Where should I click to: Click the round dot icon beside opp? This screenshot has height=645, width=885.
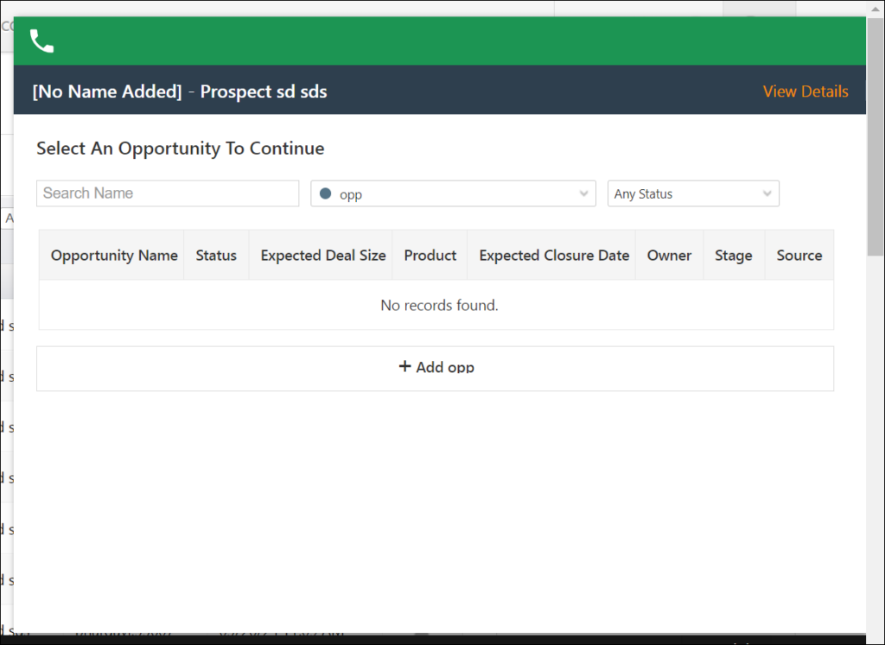326,194
